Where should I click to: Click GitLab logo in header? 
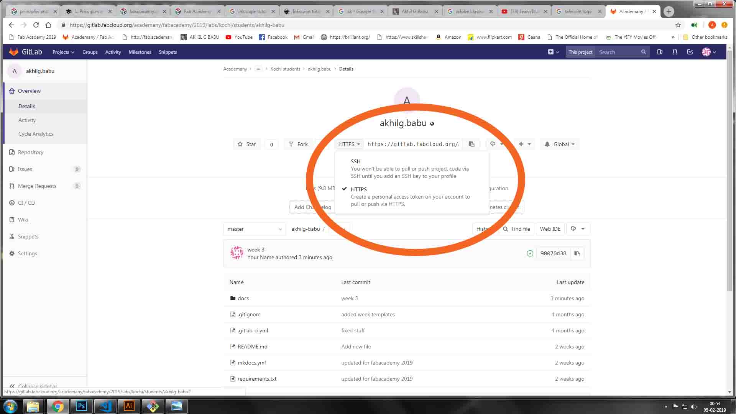click(25, 52)
